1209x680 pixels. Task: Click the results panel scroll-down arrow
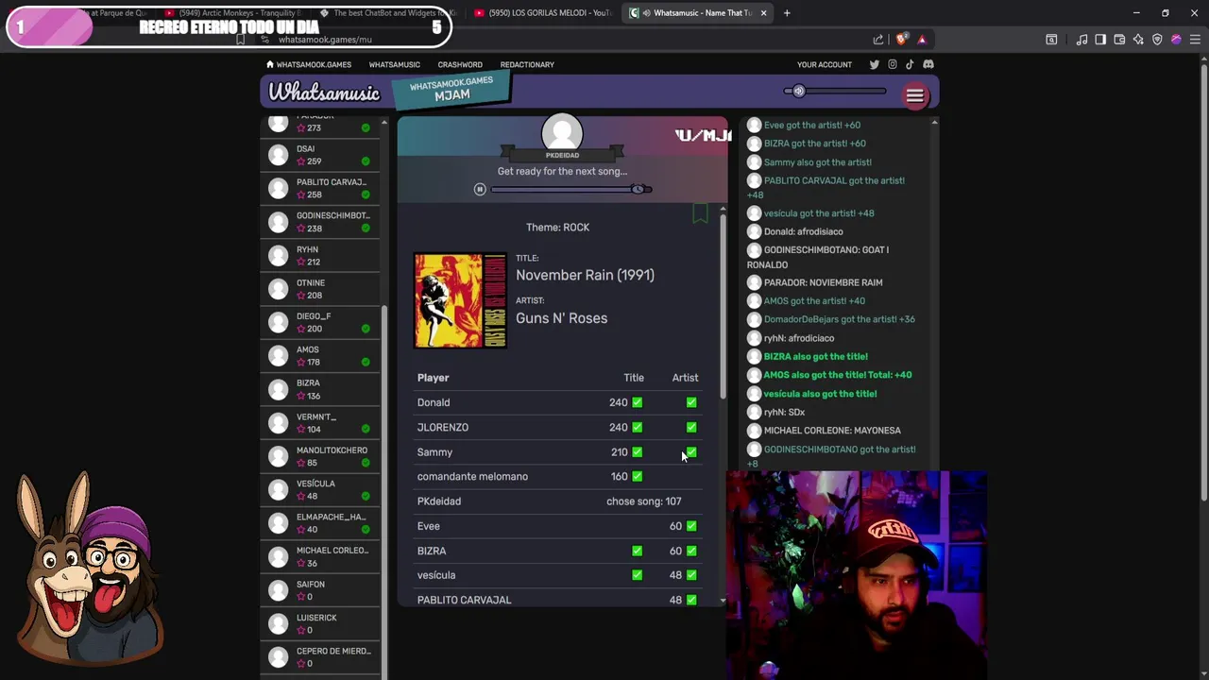click(723, 601)
